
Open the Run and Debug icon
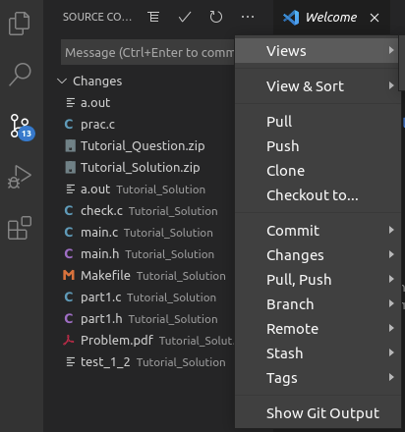[x=20, y=177]
